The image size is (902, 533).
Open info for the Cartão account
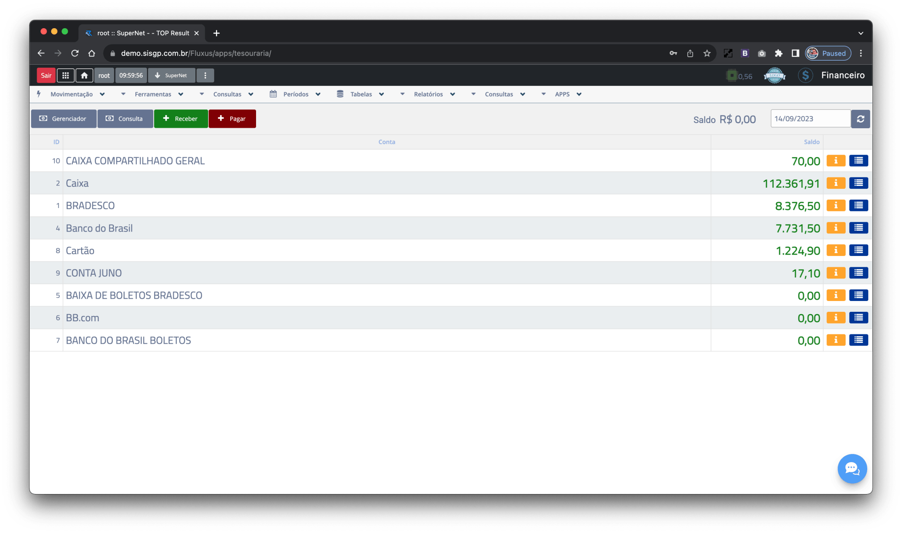click(836, 250)
